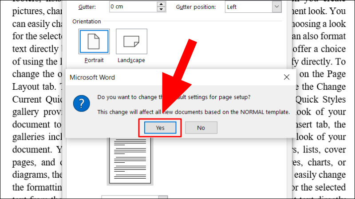Click the Gutter position label
The width and height of the screenshot is (355, 199).
[196, 7]
